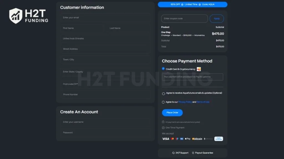Click the lock icon for secured payments
The image size is (284, 159).
(163, 122)
